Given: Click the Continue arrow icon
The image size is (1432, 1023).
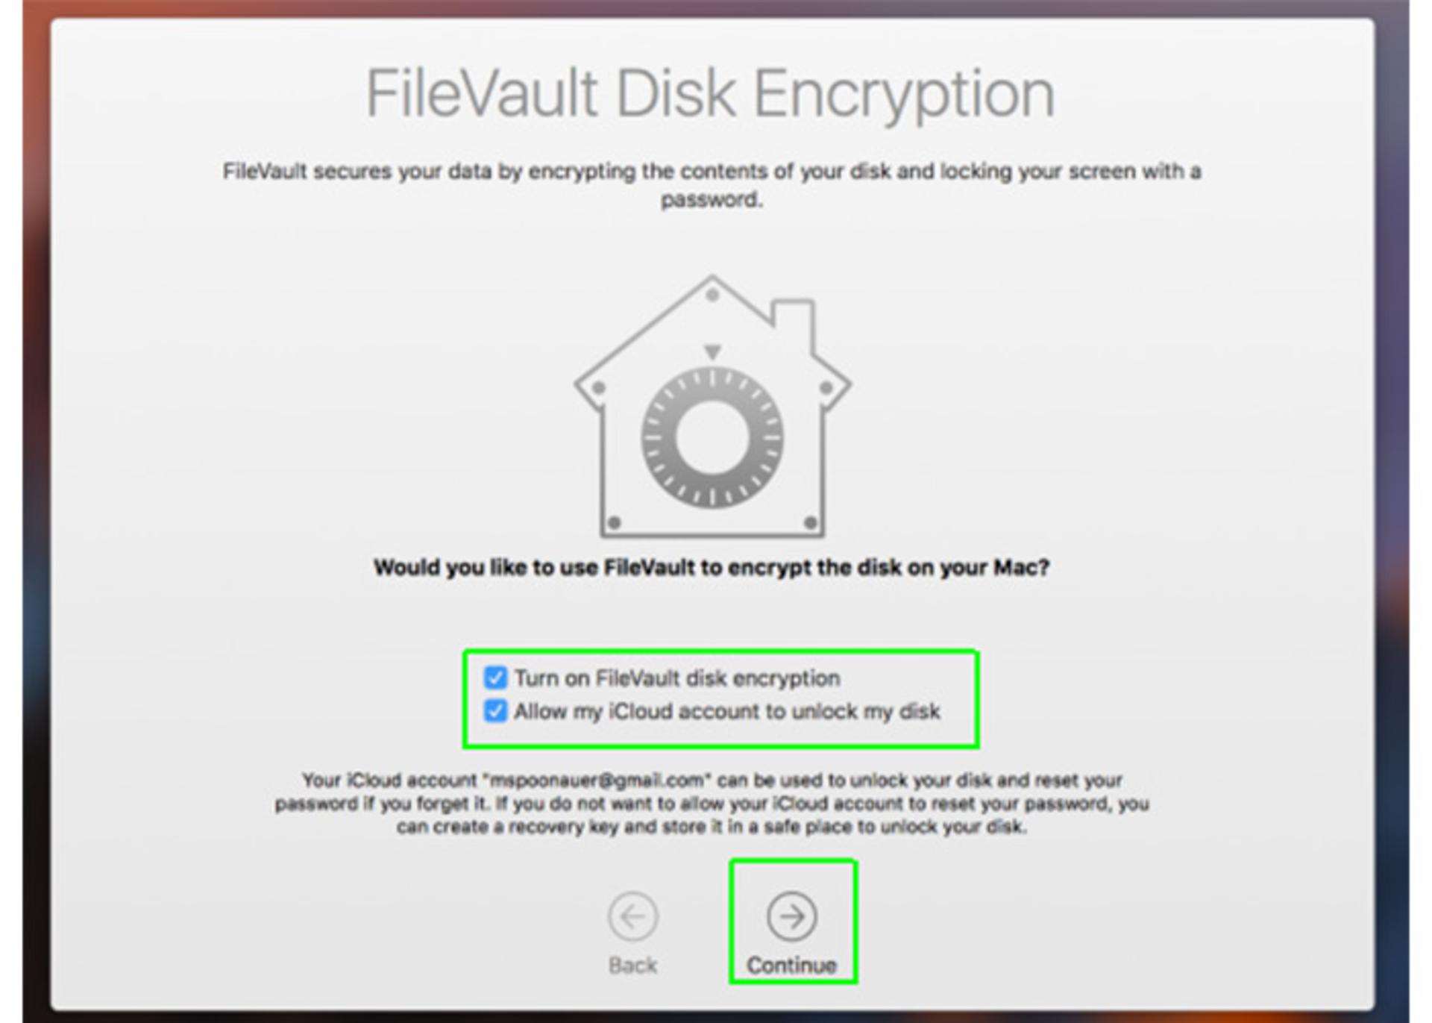Looking at the screenshot, I should point(791,916).
